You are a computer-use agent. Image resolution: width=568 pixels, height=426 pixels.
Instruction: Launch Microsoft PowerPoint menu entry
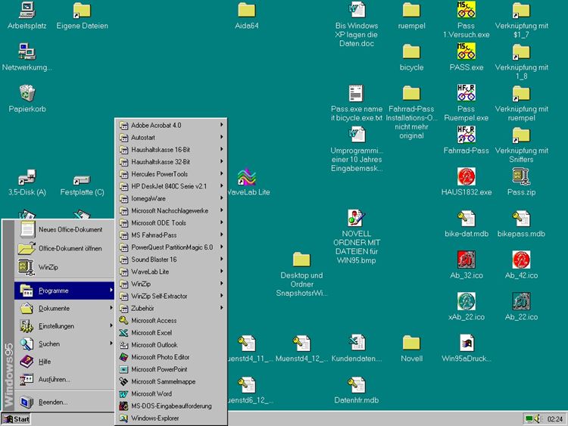(x=171, y=369)
